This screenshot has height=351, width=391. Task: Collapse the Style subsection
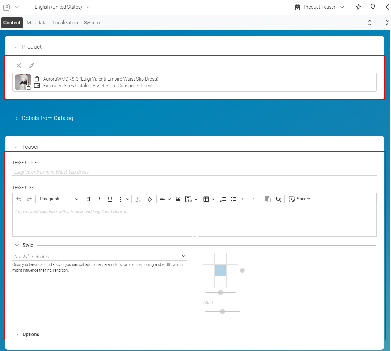(x=17, y=245)
